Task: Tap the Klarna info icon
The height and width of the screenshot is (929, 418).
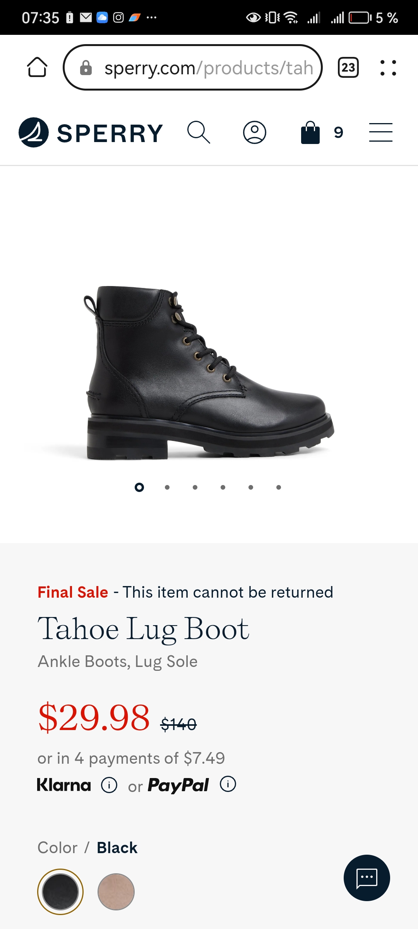Action: click(x=109, y=785)
